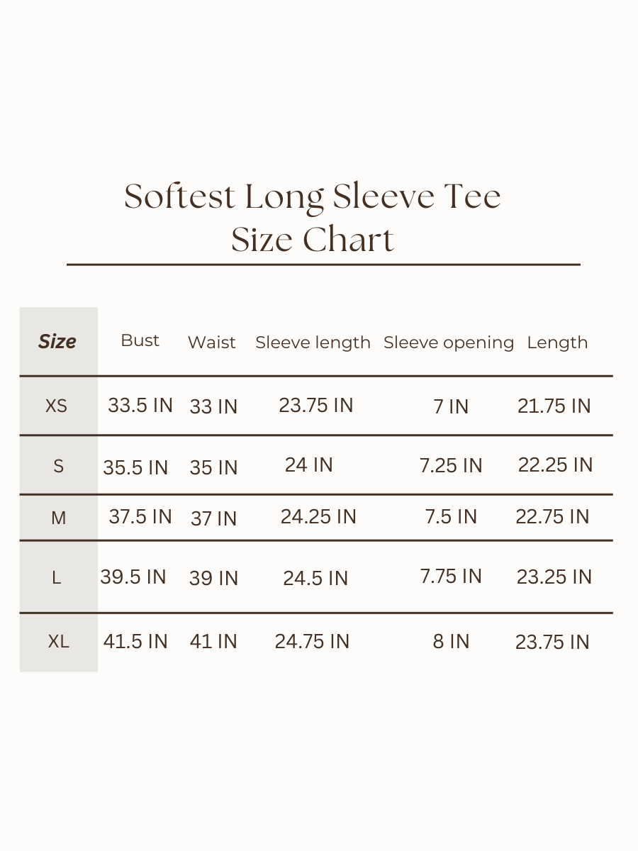The width and height of the screenshot is (638, 851).
Task: Click the Bust column header
Action: tap(140, 340)
